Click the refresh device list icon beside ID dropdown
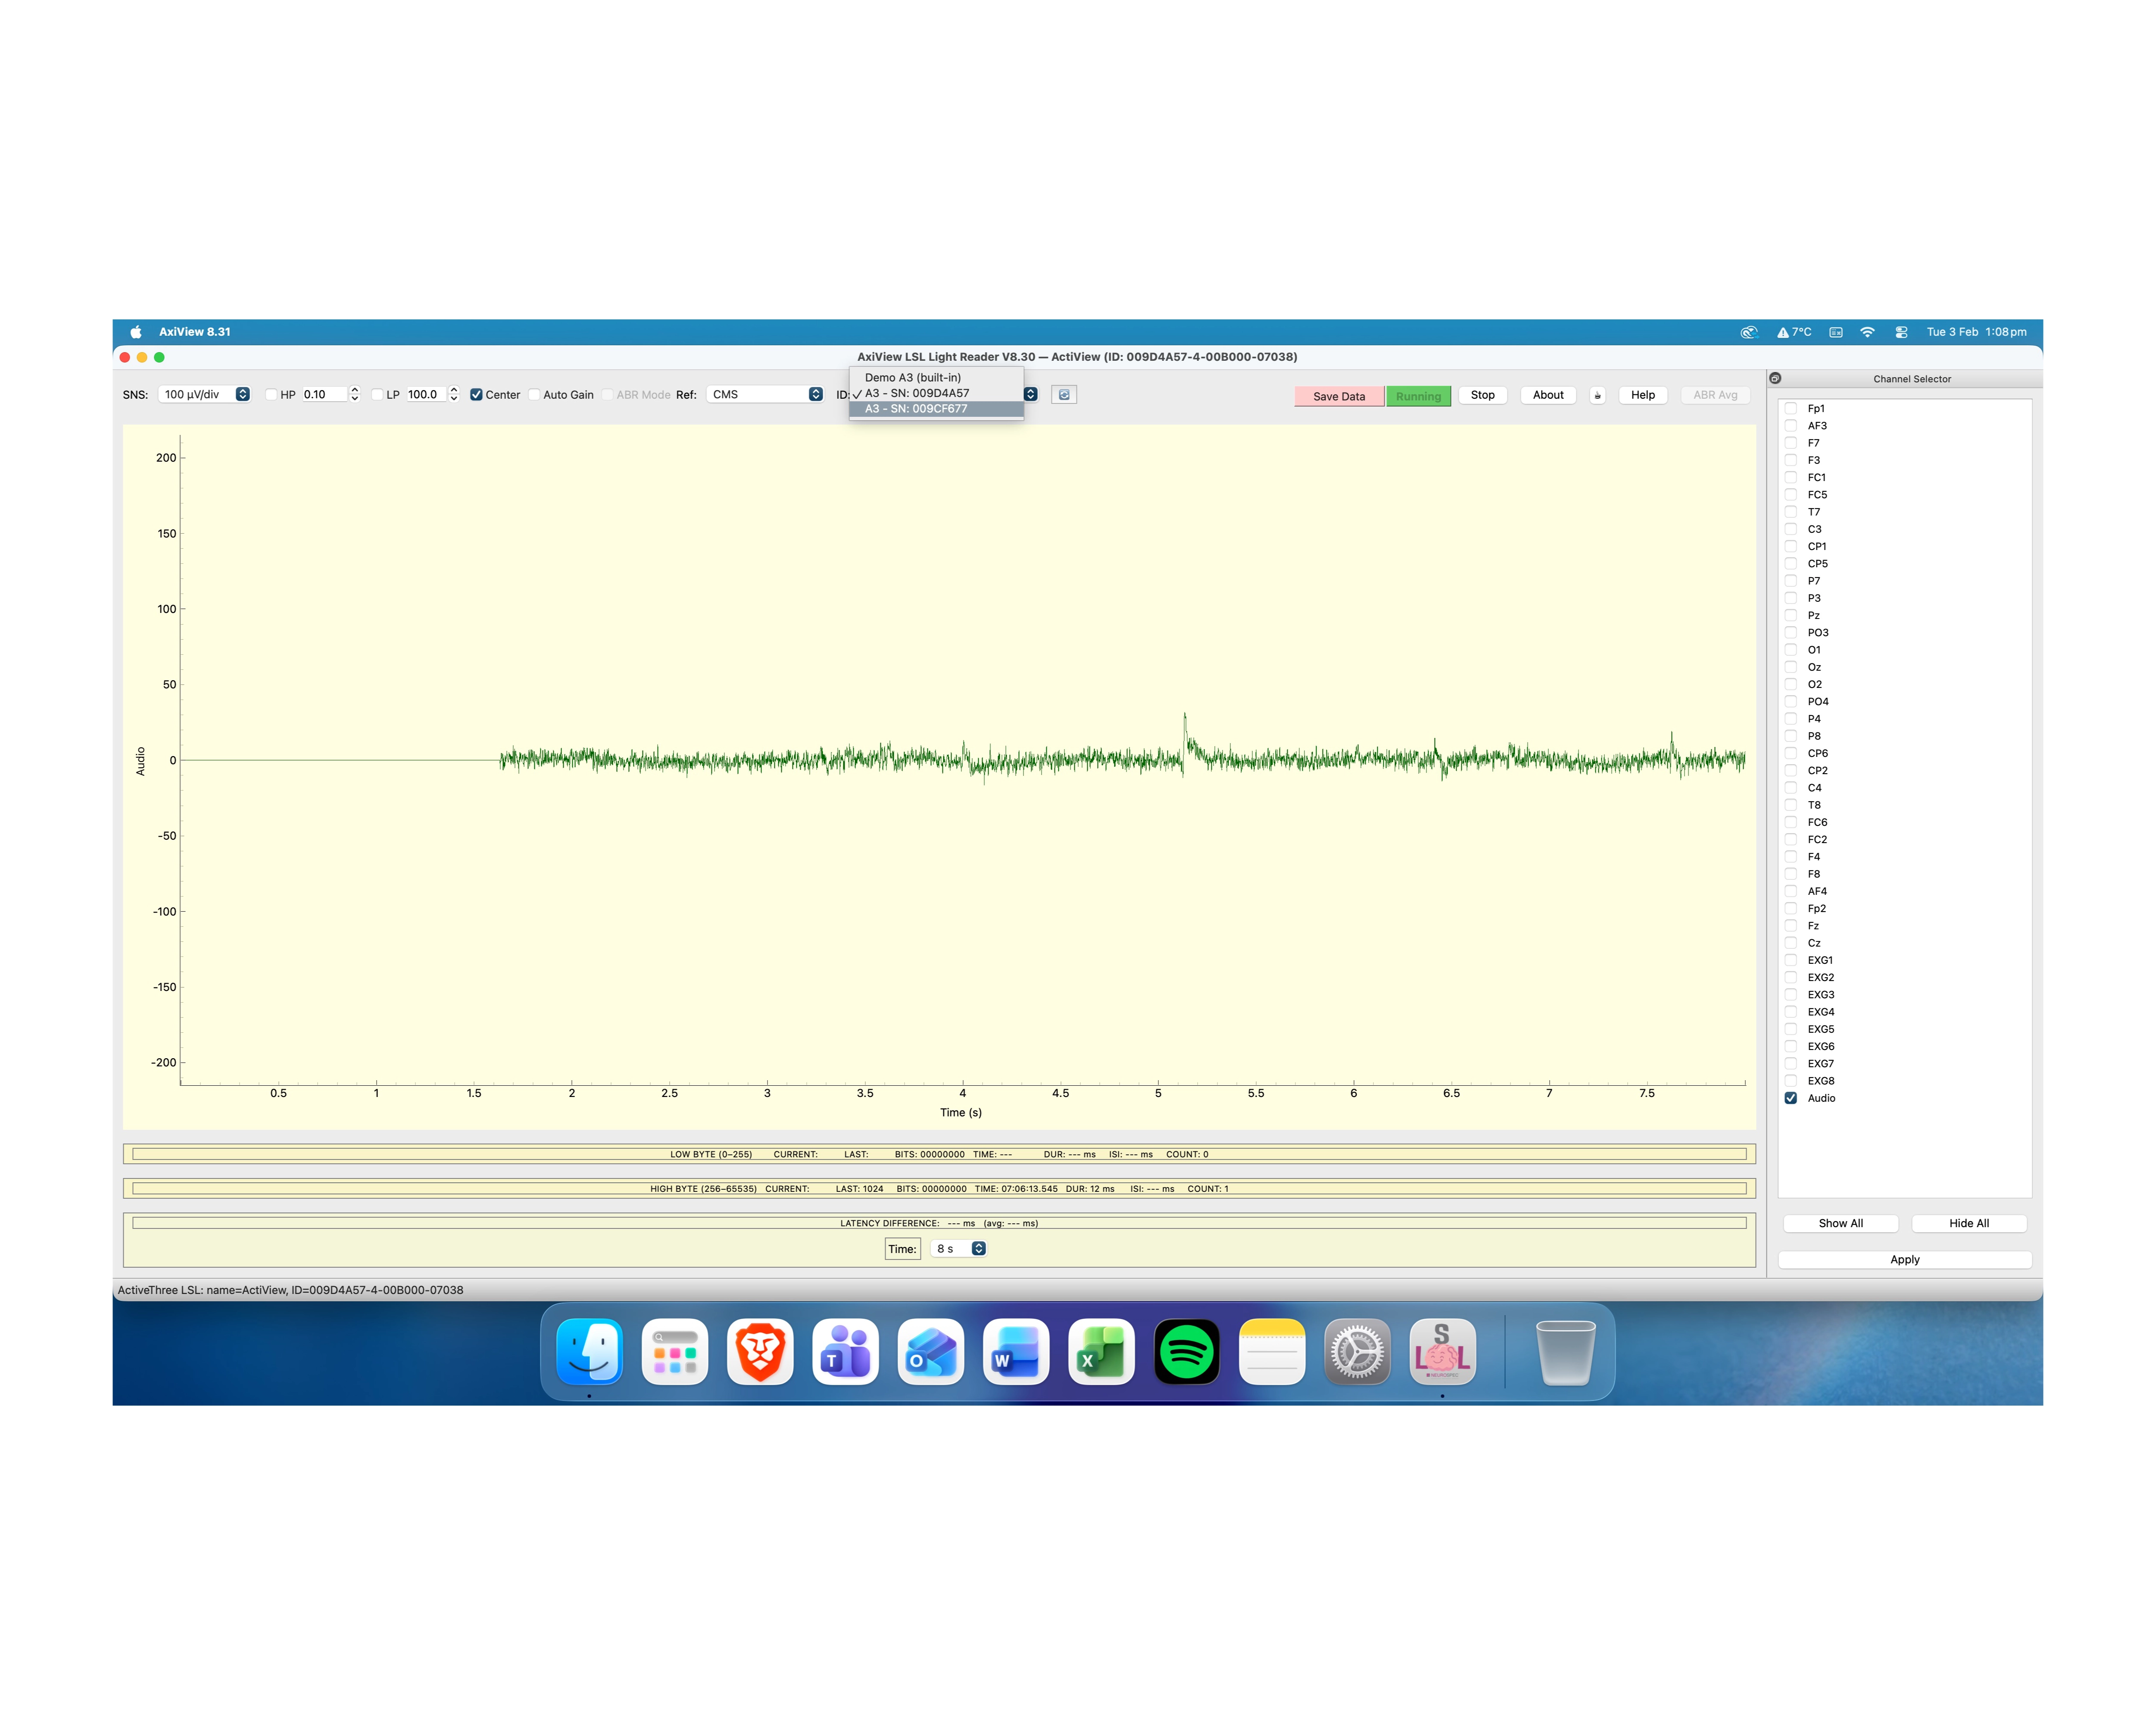The image size is (2156, 1725). coord(1064,394)
